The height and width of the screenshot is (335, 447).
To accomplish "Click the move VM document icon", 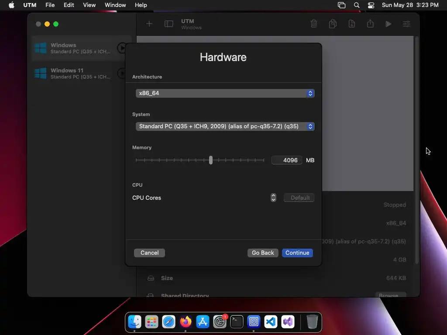I will tap(352, 24).
